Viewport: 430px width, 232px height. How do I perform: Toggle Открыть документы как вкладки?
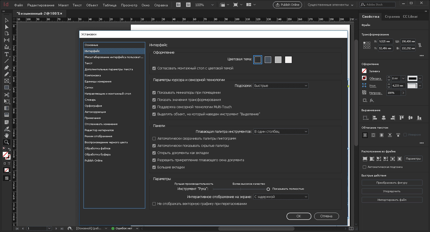click(154, 153)
